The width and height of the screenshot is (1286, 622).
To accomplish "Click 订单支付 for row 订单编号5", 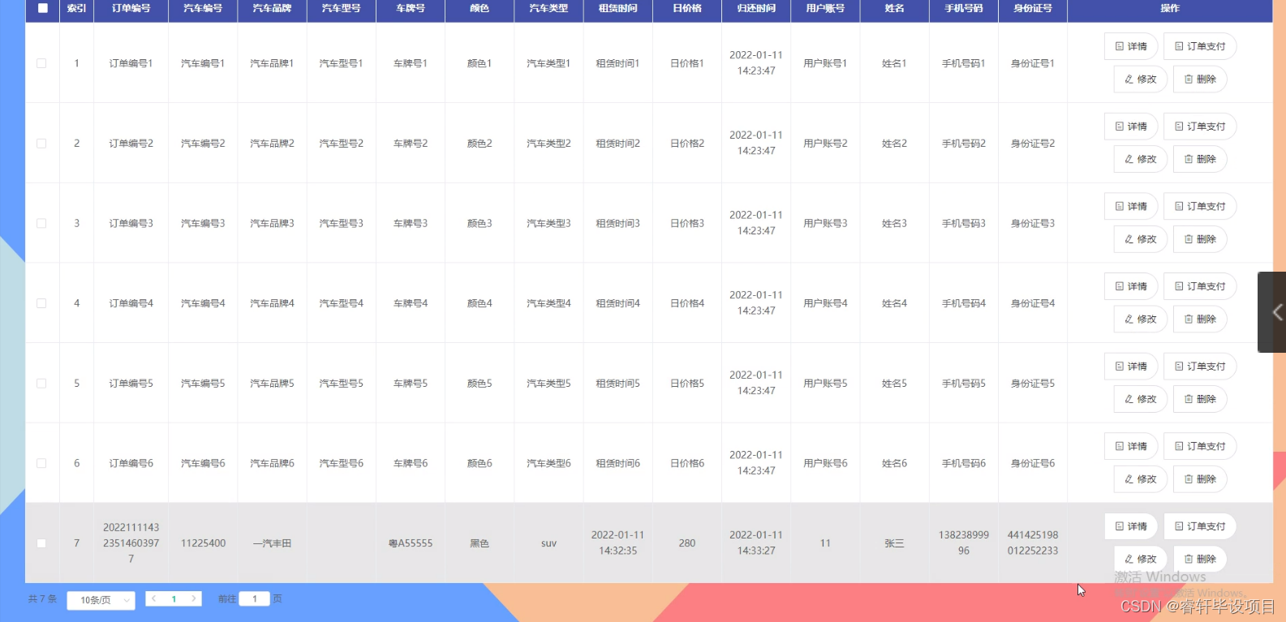I will pyautogui.click(x=1200, y=367).
